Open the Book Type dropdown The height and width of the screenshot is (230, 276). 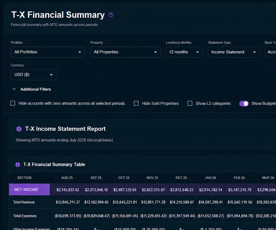coord(270,52)
